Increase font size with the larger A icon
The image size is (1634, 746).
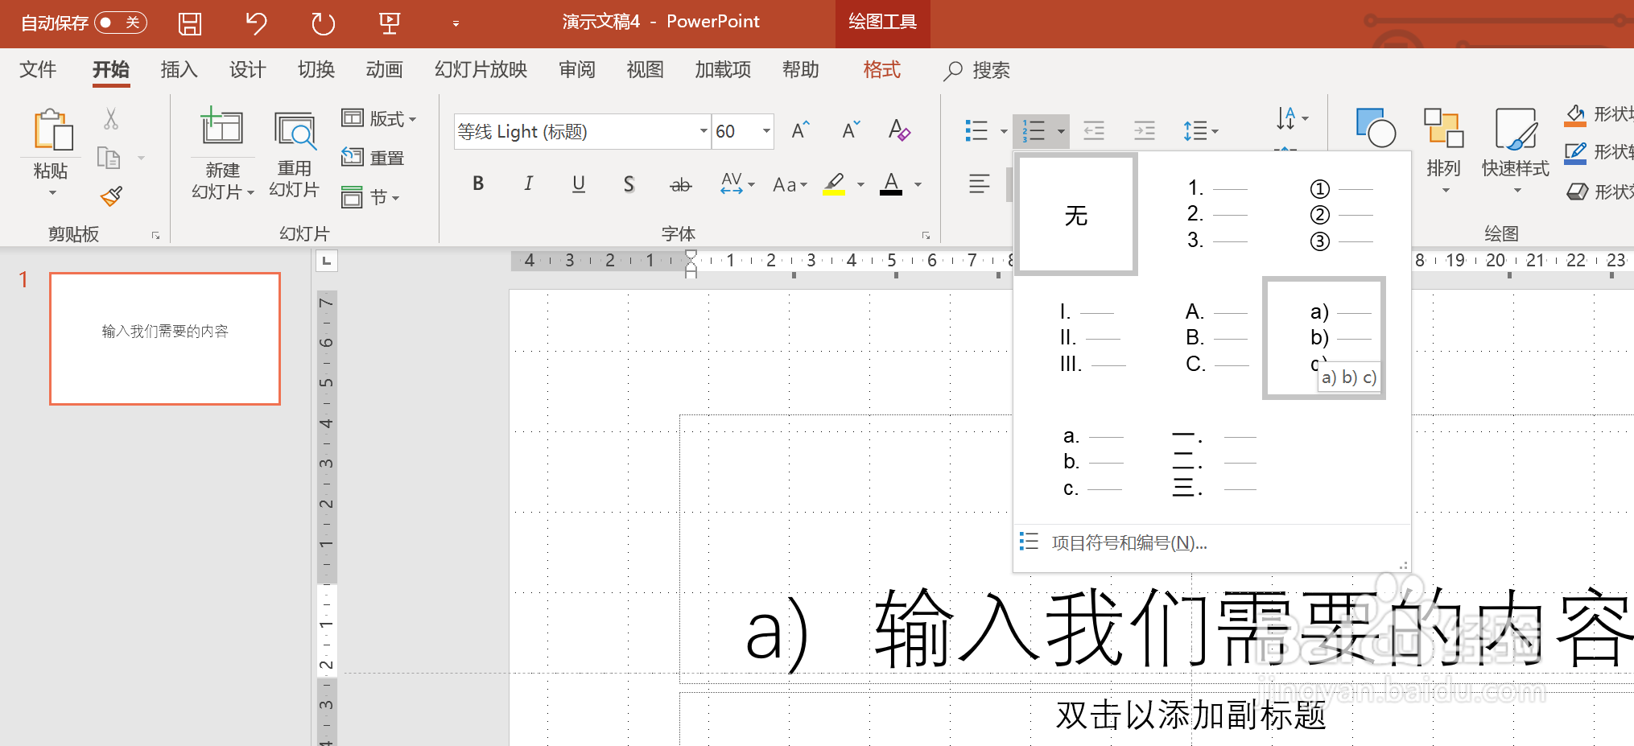coord(798,130)
